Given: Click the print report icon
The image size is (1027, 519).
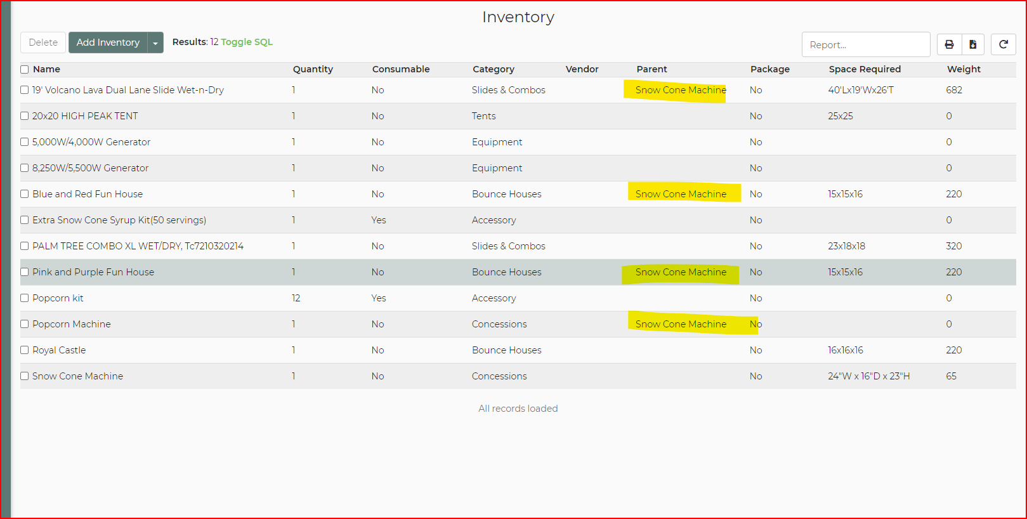Looking at the screenshot, I should (x=949, y=44).
